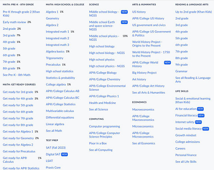Click See all Reading & Language Arts
The width and height of the screenshot is (214, 170).
coord(193,80)
